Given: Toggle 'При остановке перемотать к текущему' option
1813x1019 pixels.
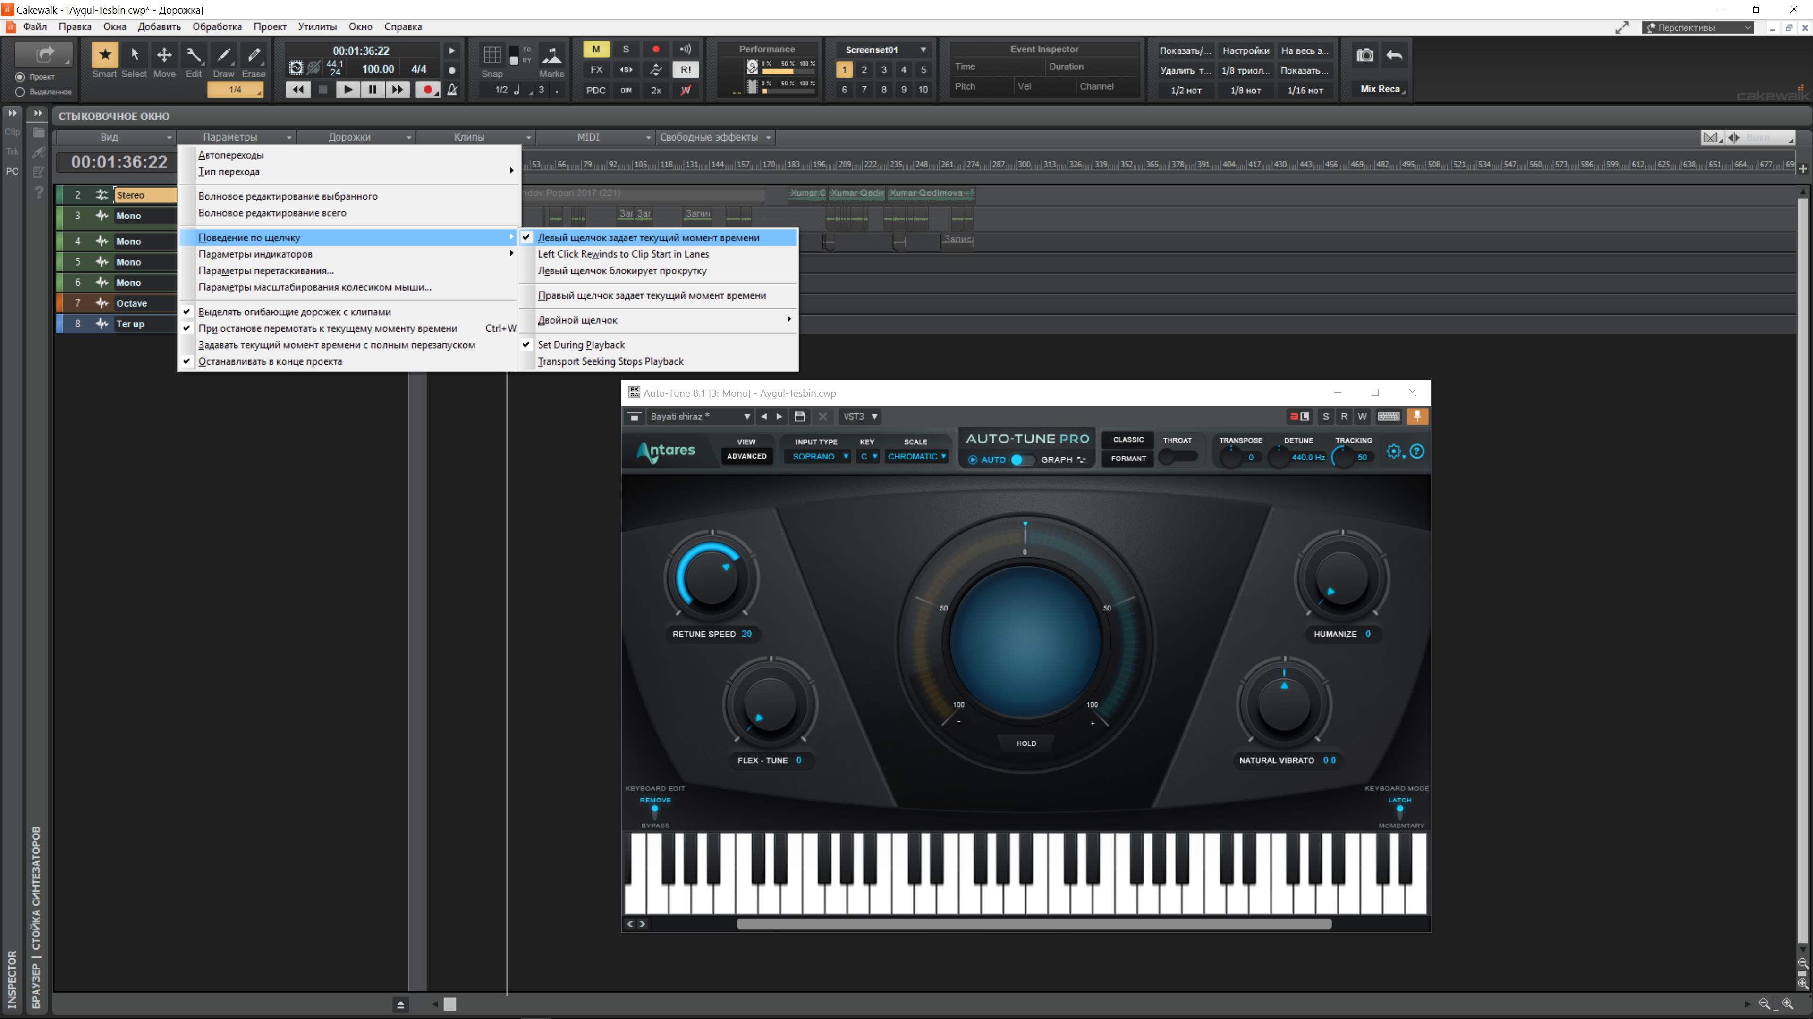Looking at the screenshot, I should pyautogui.click(x=328, y=327).
